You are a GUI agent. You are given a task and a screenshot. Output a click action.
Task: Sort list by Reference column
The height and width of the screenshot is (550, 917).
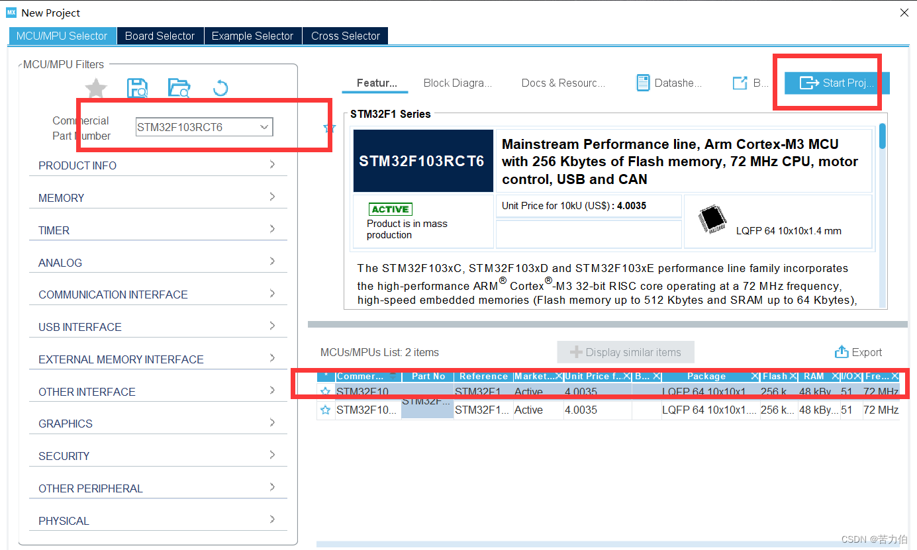483,376
